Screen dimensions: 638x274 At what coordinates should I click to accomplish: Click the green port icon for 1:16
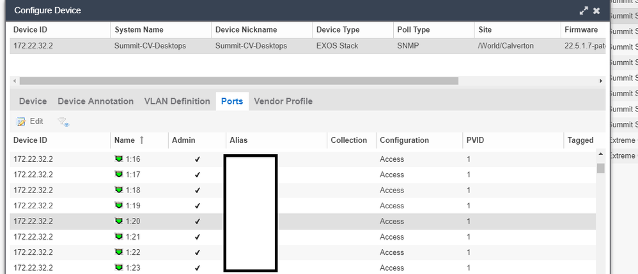(118, 159)
